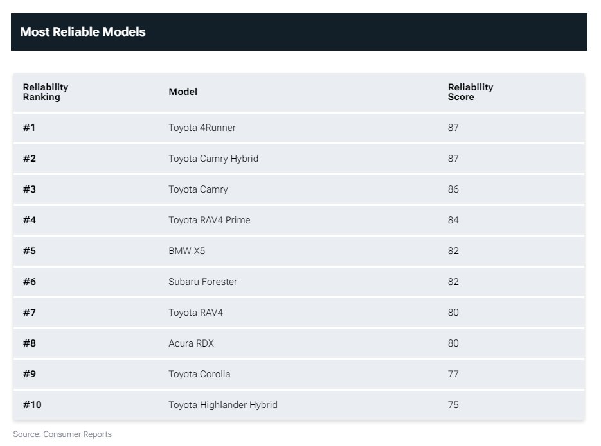Click the score 86 for Toyota Camry

click(x=453, y=189)
